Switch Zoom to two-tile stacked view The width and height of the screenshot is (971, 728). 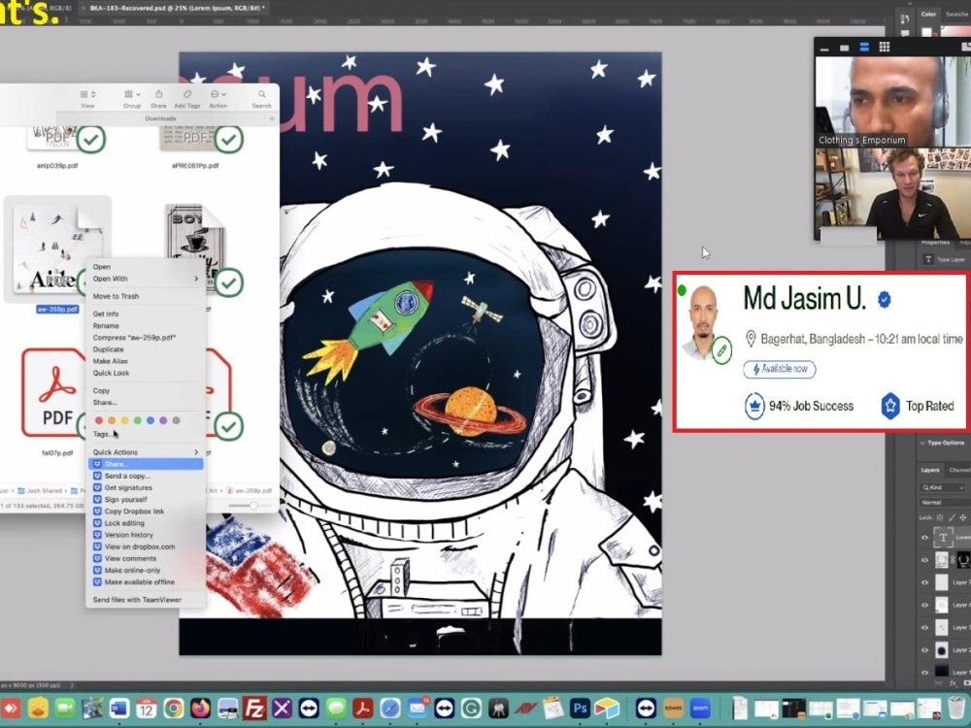[x=864, y=47]
